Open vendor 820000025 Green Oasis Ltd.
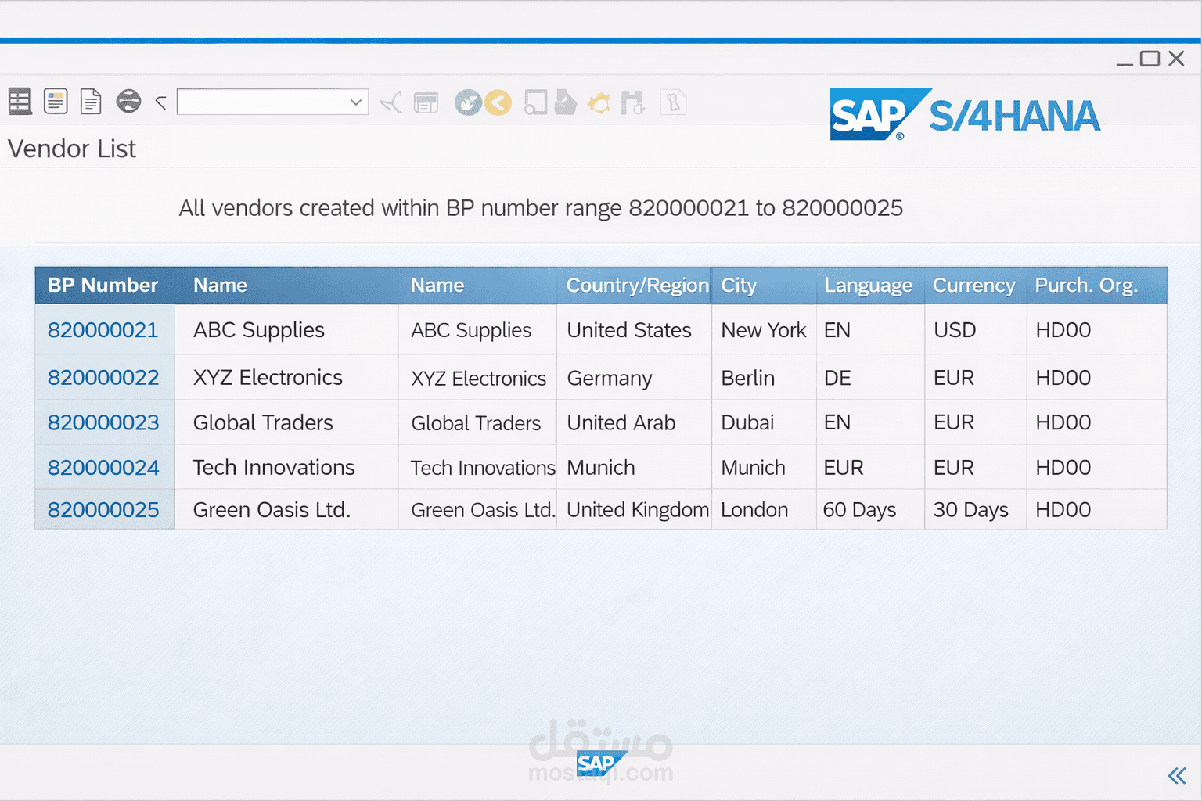Viewport: 1202px width, 801px height. point(103,509)
